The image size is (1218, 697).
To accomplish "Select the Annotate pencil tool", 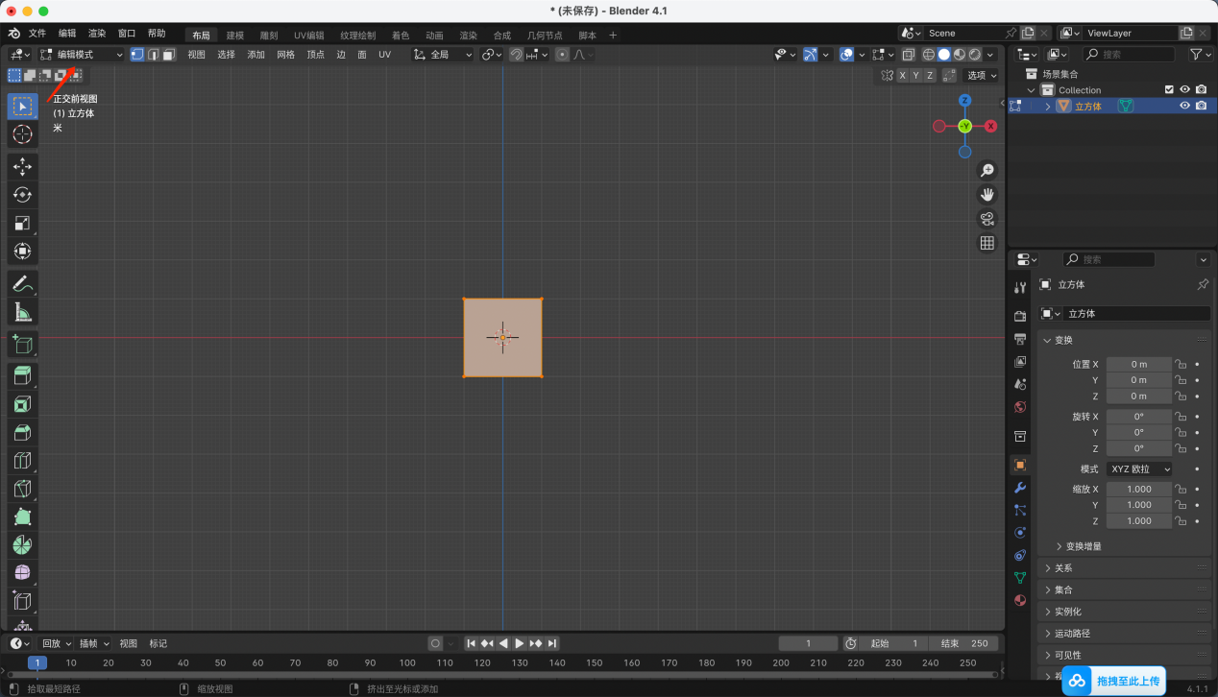I will coord(22,283).
